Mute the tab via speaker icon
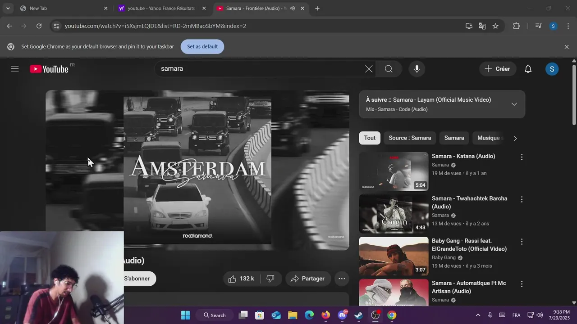Image resolution: width=577 pixels, height=324 pixels. click(x=293, y=8)
